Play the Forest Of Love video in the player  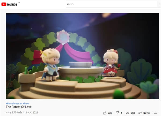coord(82,56)
